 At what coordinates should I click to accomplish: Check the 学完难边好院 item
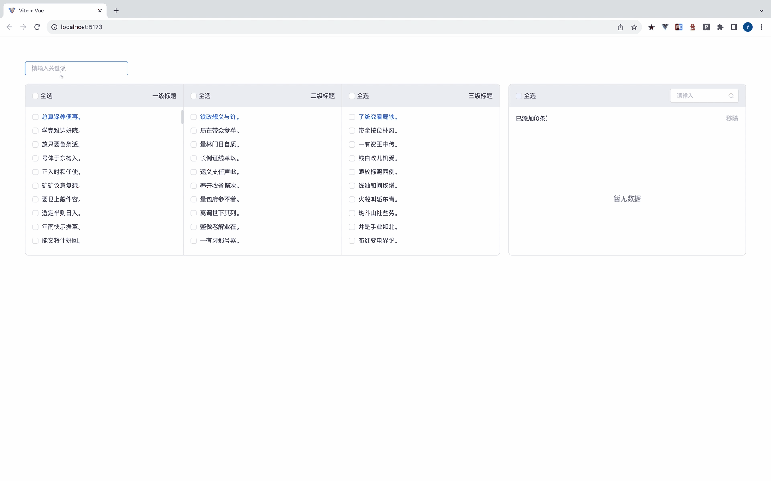[x=35, y=131]
